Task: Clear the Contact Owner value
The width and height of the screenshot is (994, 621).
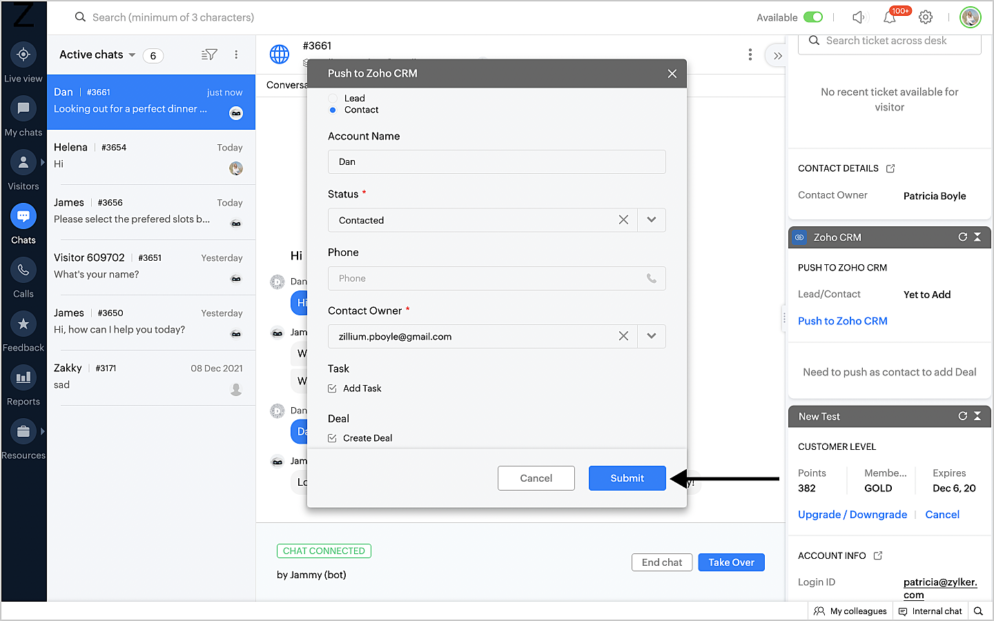Action: click(x=623, y=336)
